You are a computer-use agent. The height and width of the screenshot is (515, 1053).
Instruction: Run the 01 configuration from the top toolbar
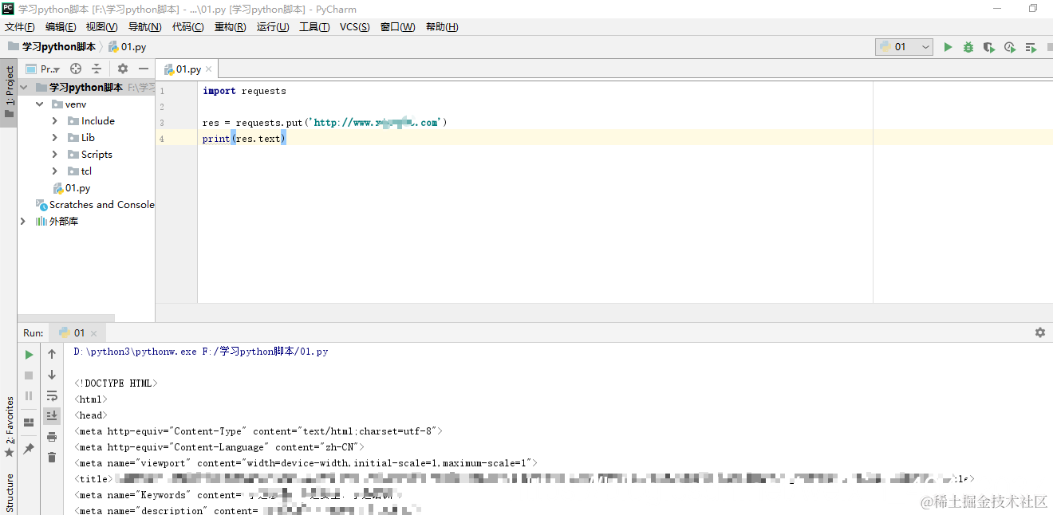(948, 47)
